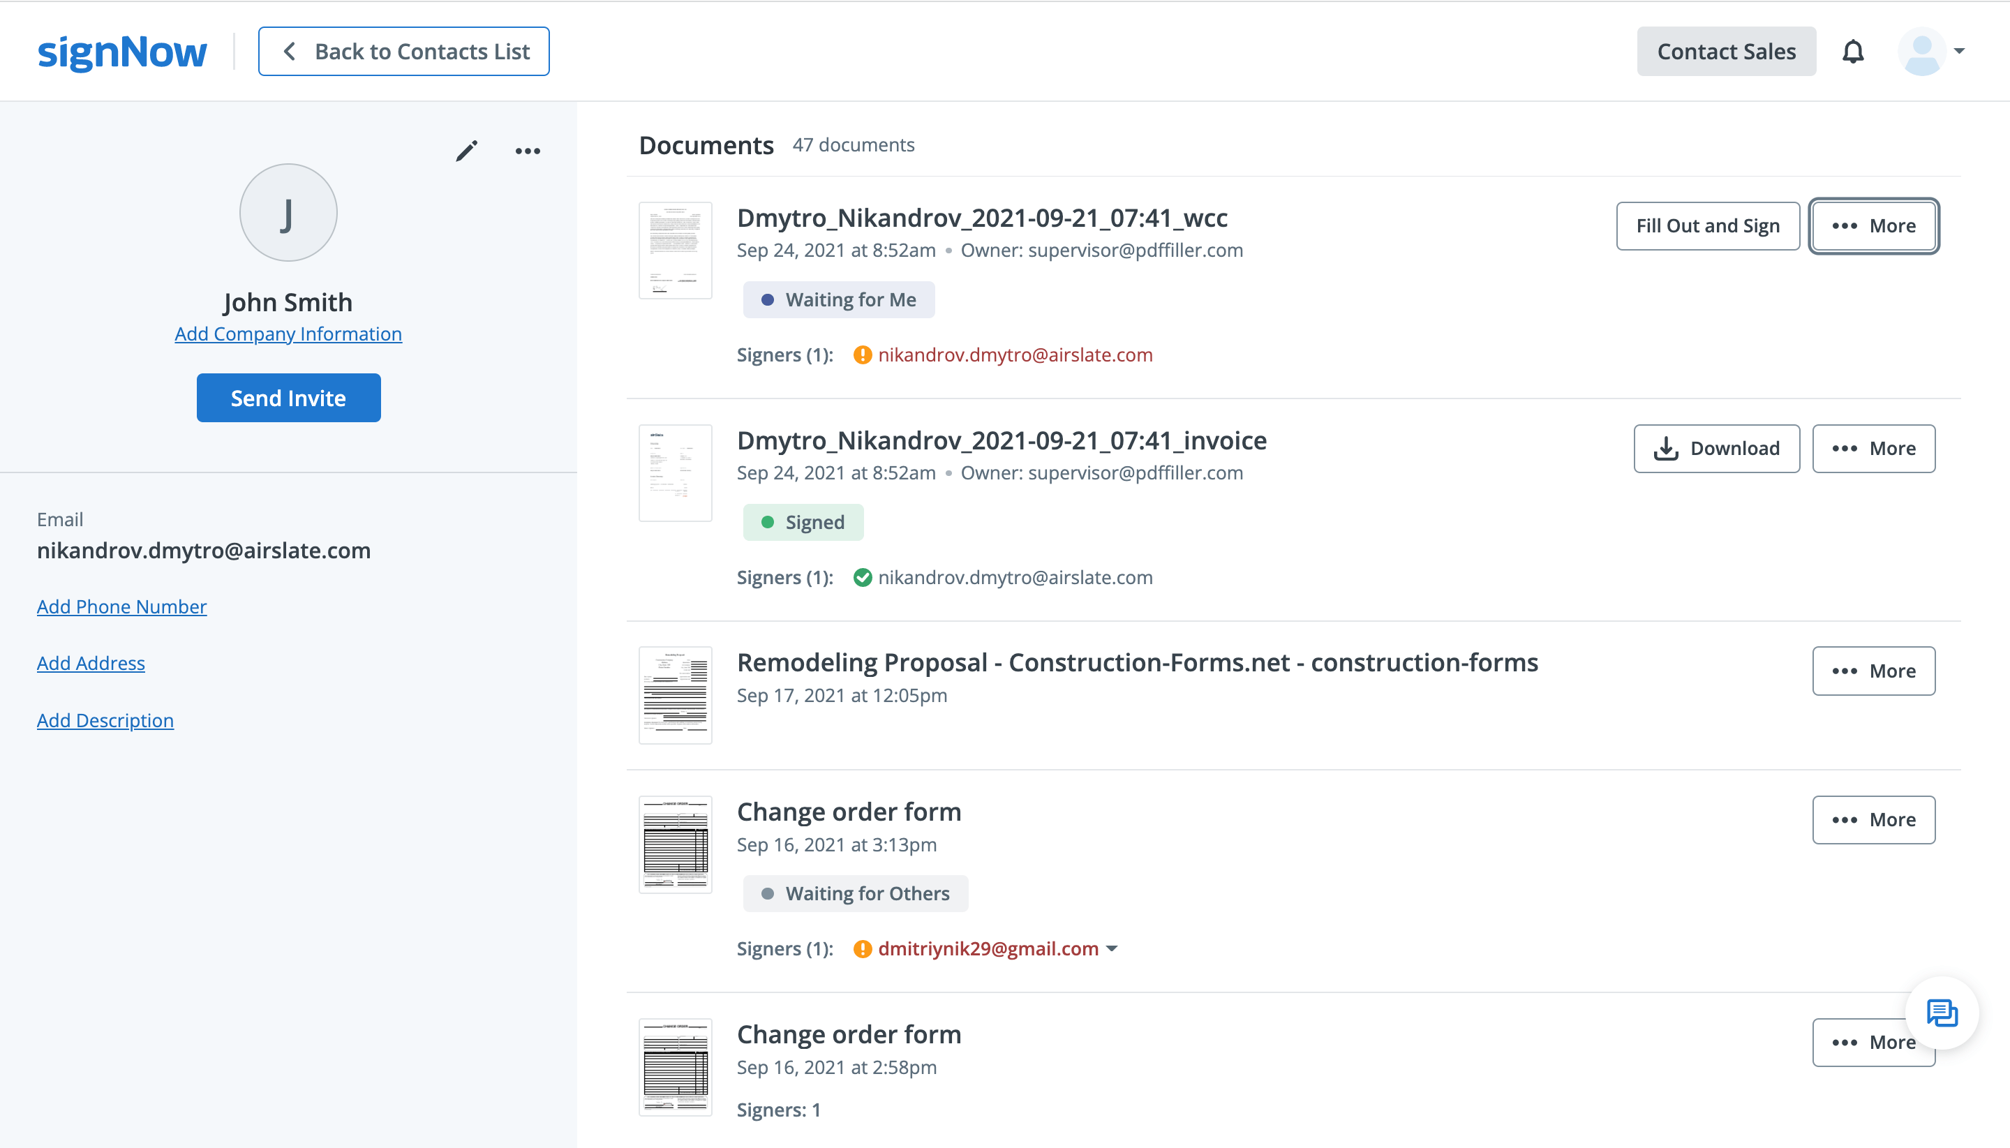
Task: Expand More options for Change order form Sep 16 2:58pm
Action: click(1873, 1042)
